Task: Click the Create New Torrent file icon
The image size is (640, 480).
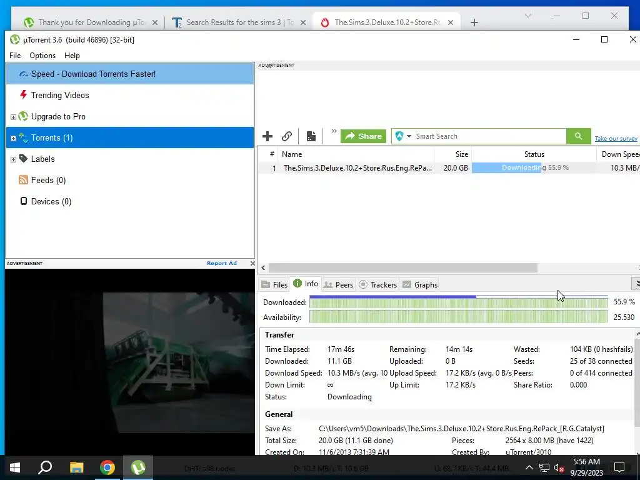Action: coord(311,136)
